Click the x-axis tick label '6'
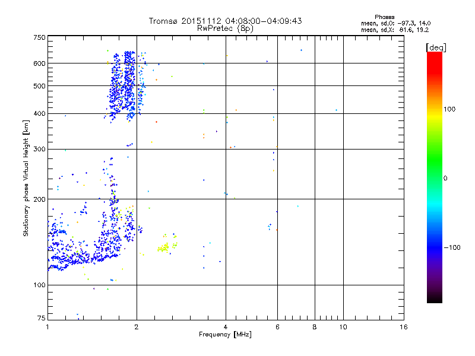475x356 pixels. [277, 327]
